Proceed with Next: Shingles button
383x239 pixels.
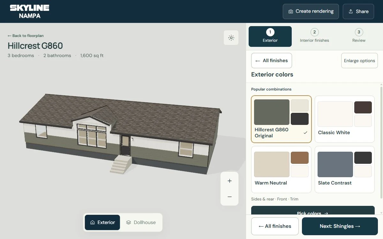pos(340,226)
